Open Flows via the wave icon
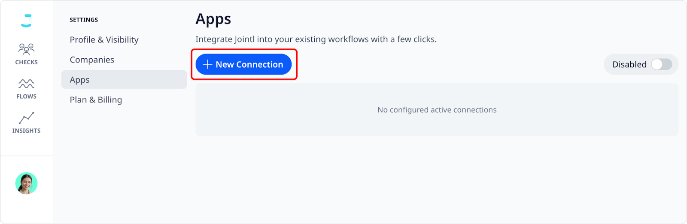Image resolution: width=687 pixels, height=224 pixels. (26, 84)
